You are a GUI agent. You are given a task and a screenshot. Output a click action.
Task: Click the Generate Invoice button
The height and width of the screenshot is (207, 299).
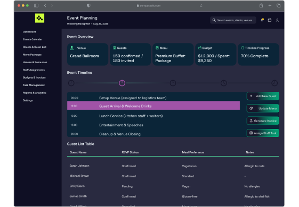263,121
